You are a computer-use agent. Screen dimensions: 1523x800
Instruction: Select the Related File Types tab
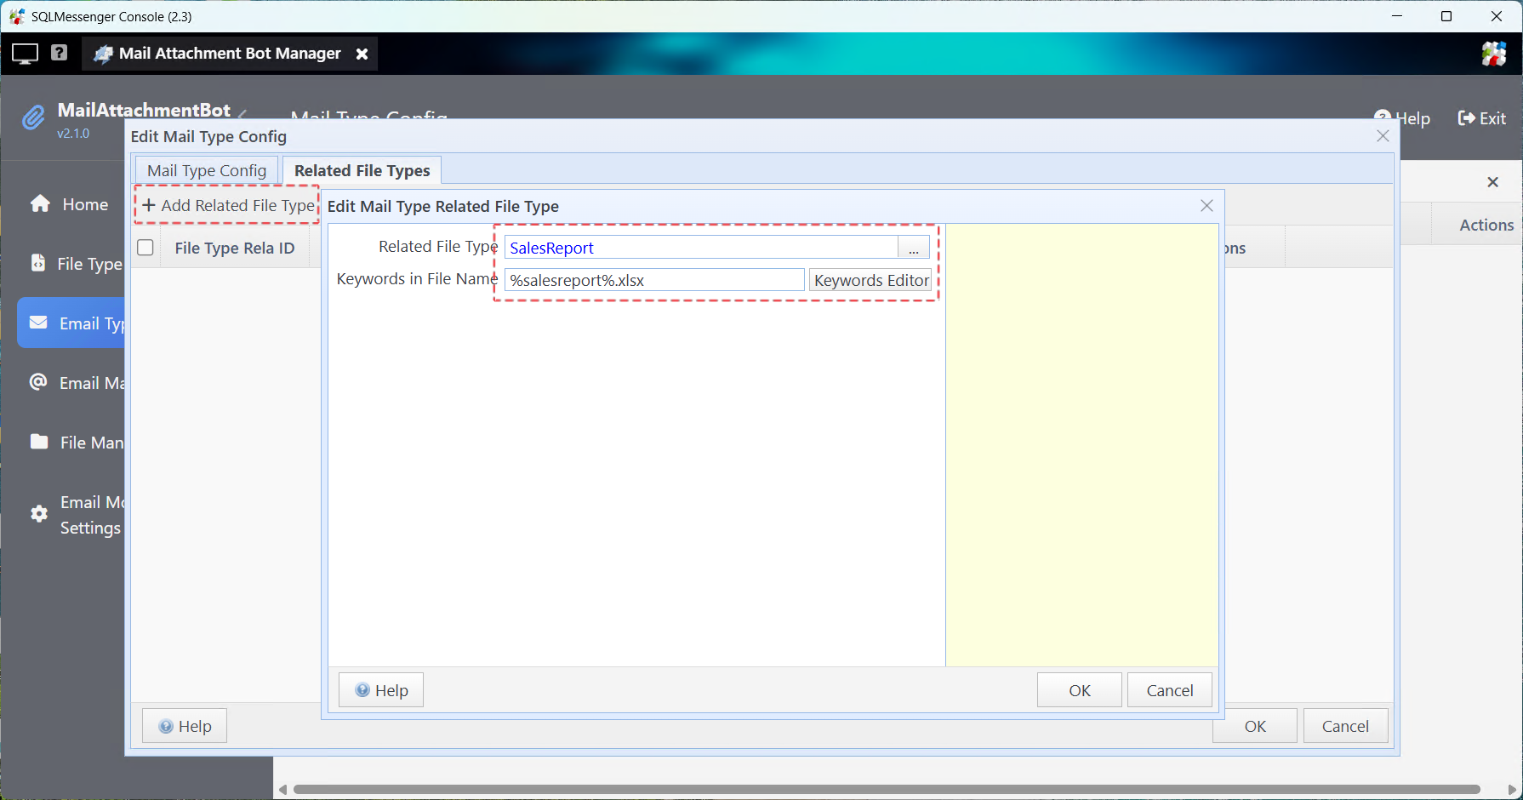click(x=362, y=170)
